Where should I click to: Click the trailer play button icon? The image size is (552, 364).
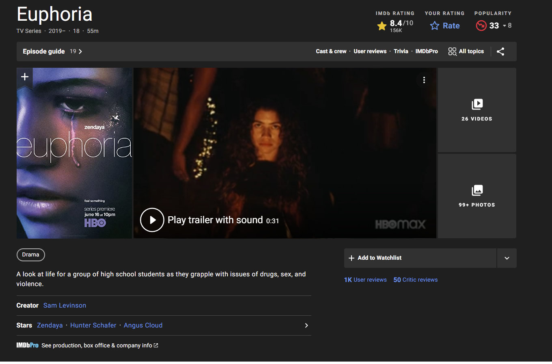coord(152,220)
